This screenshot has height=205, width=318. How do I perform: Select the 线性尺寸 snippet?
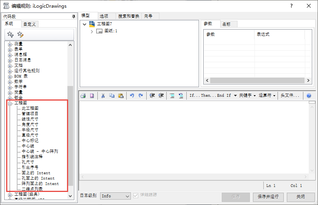(30, 119)
